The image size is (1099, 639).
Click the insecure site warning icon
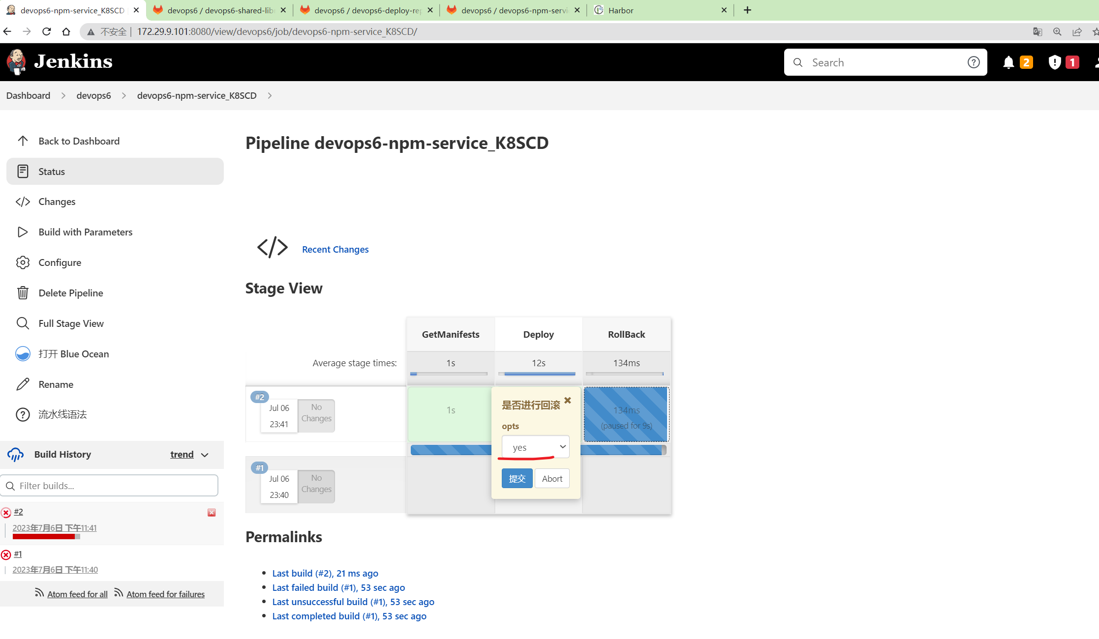pyautogui.click(x=91, y=32)
